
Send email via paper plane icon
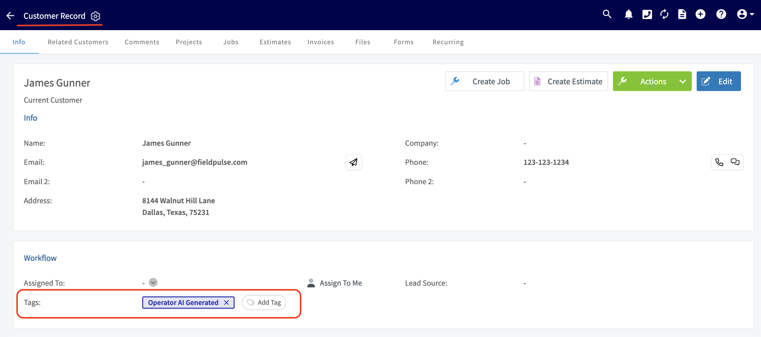353,162
